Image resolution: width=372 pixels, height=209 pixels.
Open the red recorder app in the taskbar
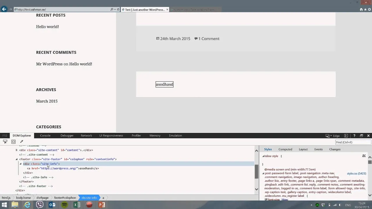(x=89, y=205)
